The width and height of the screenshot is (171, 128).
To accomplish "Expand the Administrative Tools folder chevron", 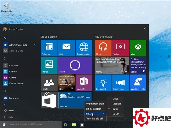I will (x=35, y=45).
